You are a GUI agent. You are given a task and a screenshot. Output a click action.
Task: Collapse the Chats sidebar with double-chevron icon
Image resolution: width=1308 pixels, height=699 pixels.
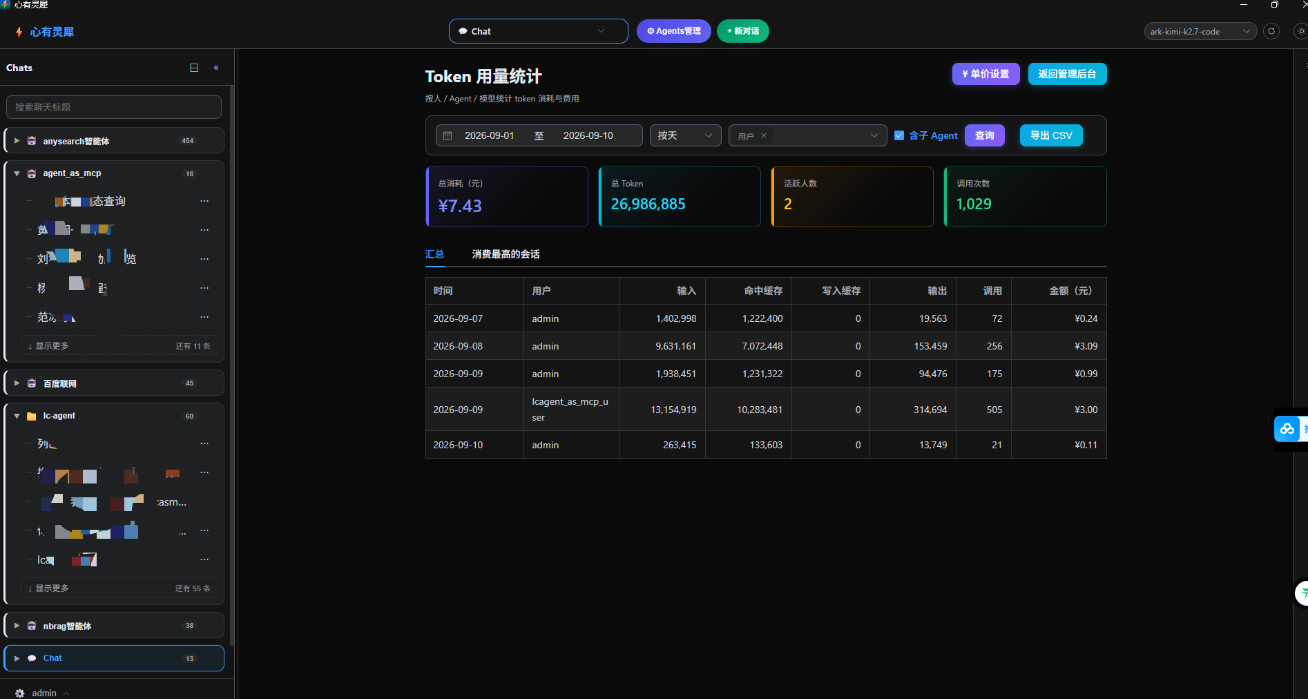[x=216, y=68]
